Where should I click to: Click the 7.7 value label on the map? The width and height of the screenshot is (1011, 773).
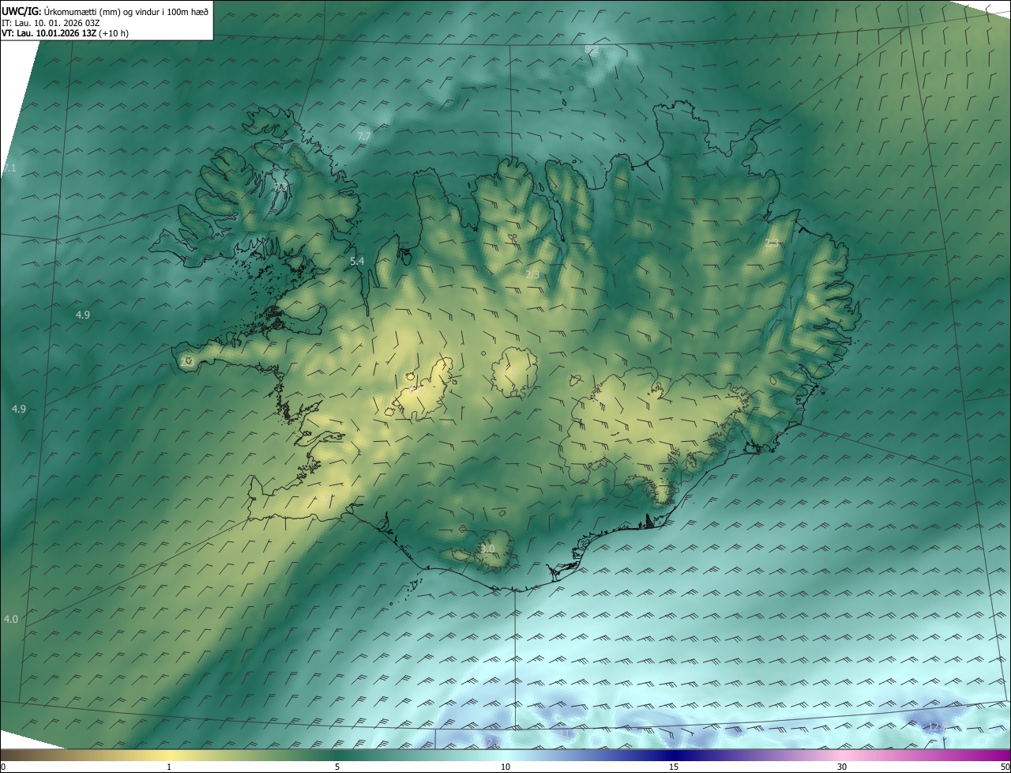pos(364,137)
